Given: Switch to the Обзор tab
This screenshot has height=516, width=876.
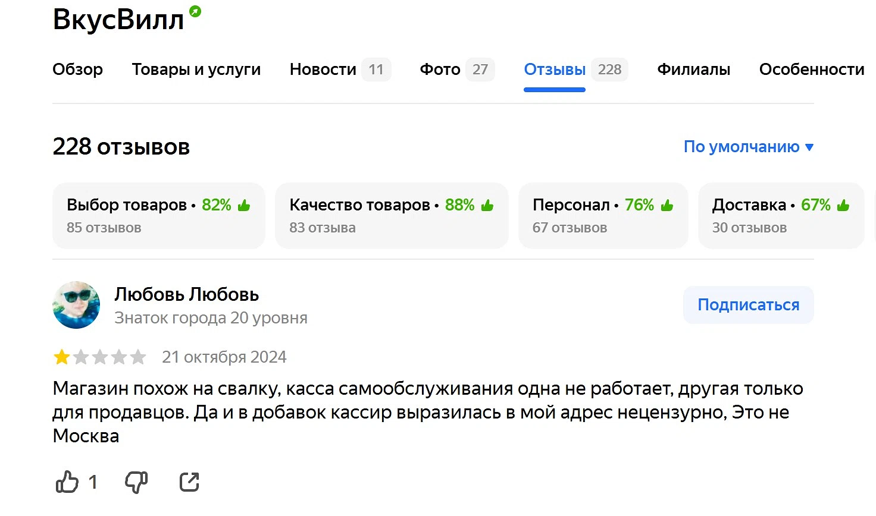Looking at the screenshot, I should coord(77,70).
